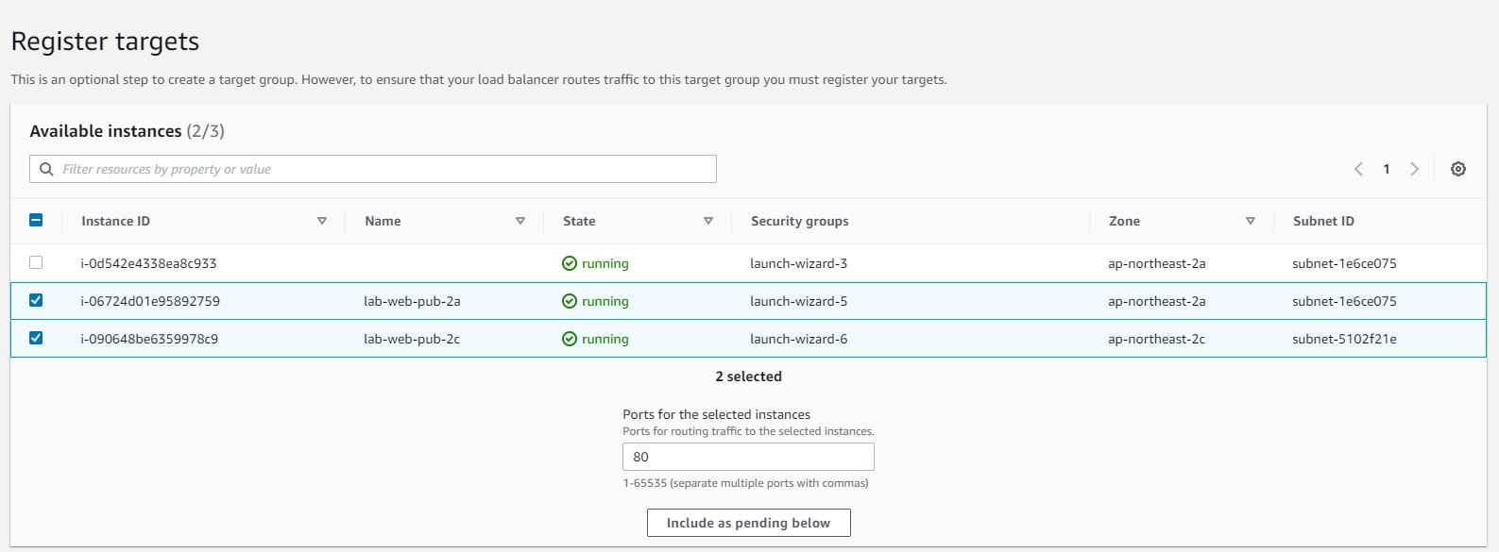Screen dimensions: 1499x552
Task: Click the search magnifier icon
Action: pos(46,169)
